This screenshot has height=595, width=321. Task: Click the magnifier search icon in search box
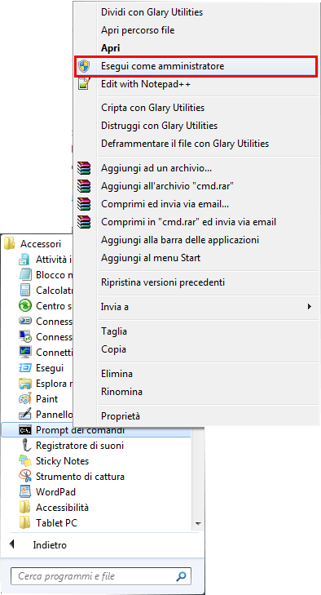point(181,577)
